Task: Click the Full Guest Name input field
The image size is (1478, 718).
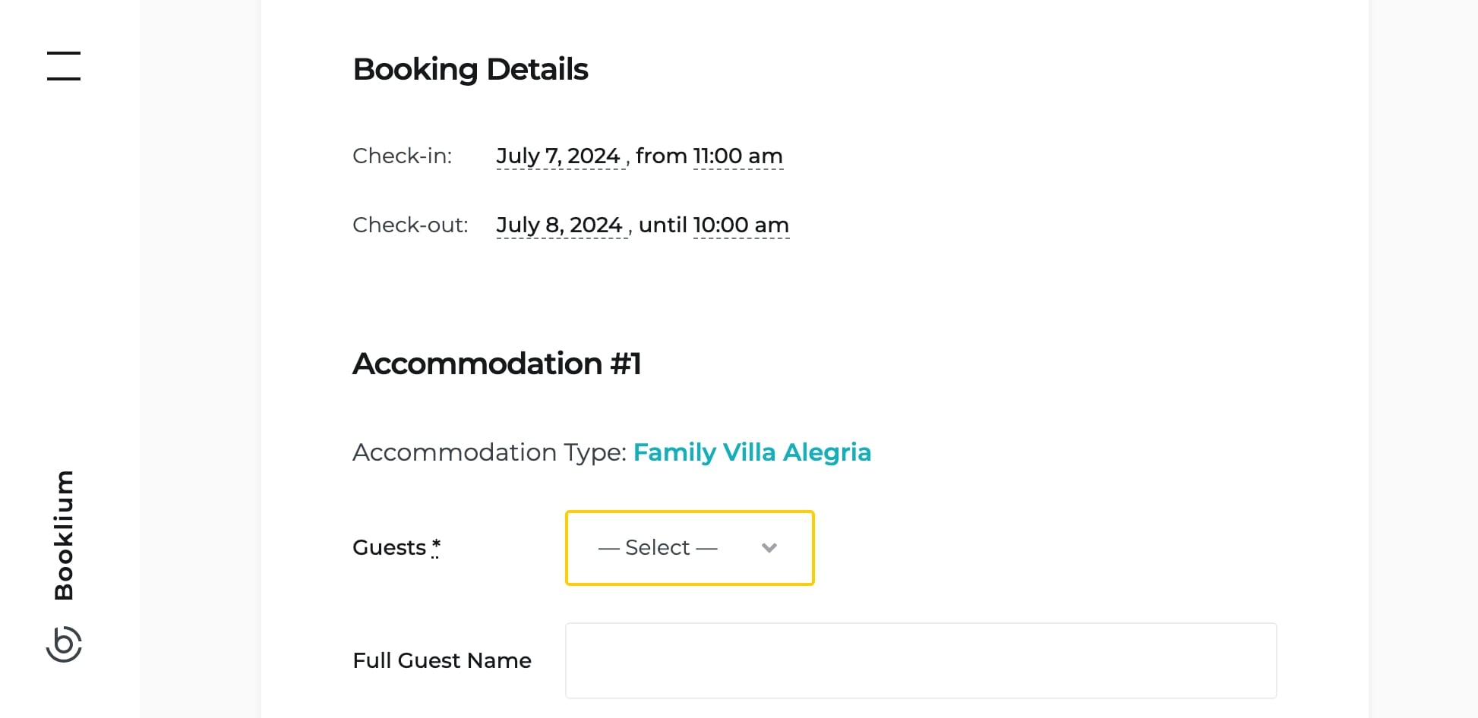Action: coord(921,660)
